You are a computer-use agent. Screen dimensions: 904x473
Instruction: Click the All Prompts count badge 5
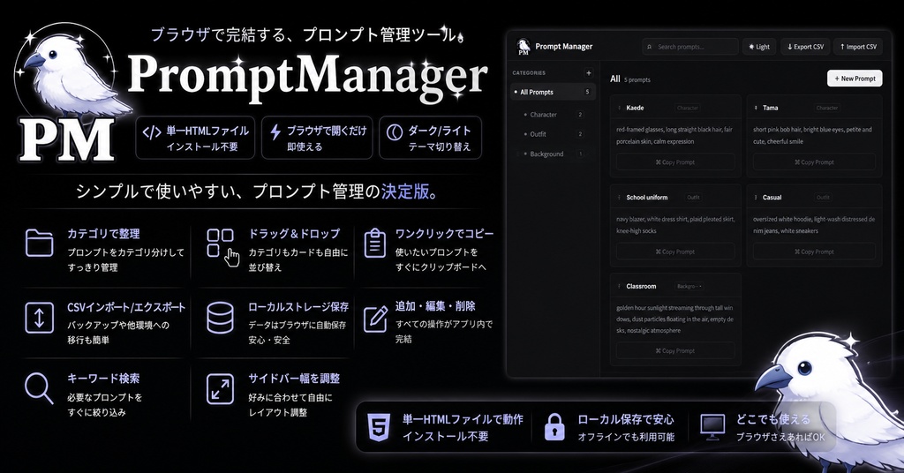coord(587,92)
